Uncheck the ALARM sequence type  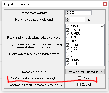pyautogui.click(x=68, y=30)
